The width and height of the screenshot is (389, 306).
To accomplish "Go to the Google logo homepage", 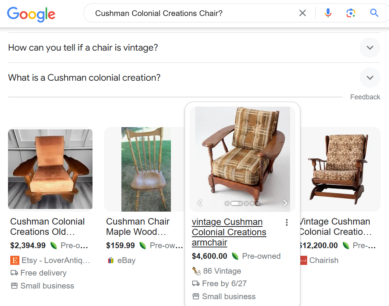I will tap(31, 14).
